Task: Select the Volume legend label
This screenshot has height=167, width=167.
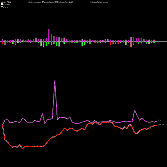Action: click(x=6, y=5)
